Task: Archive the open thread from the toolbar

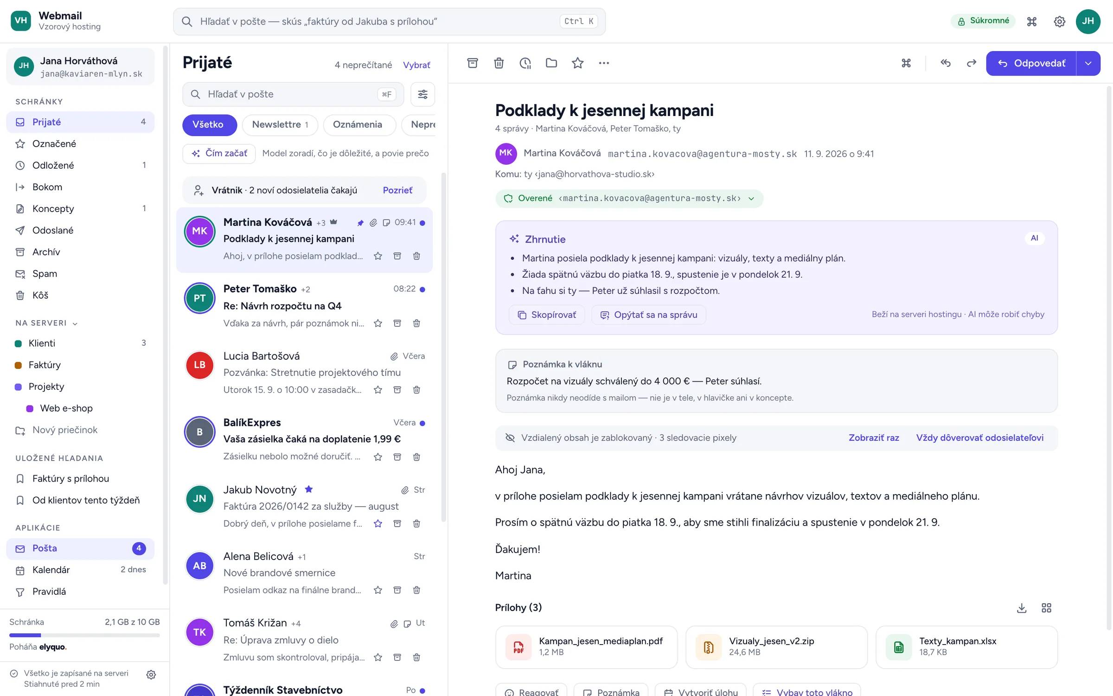Action: point(472,63)
